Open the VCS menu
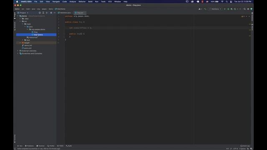 coord(110,2)
